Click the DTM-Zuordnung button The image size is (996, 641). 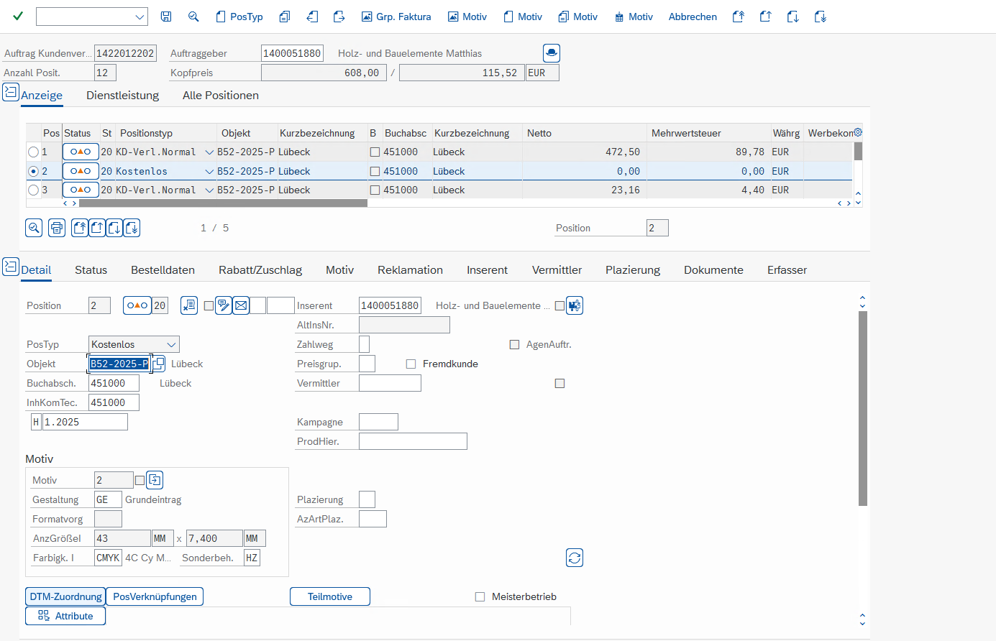click(65, 596)
